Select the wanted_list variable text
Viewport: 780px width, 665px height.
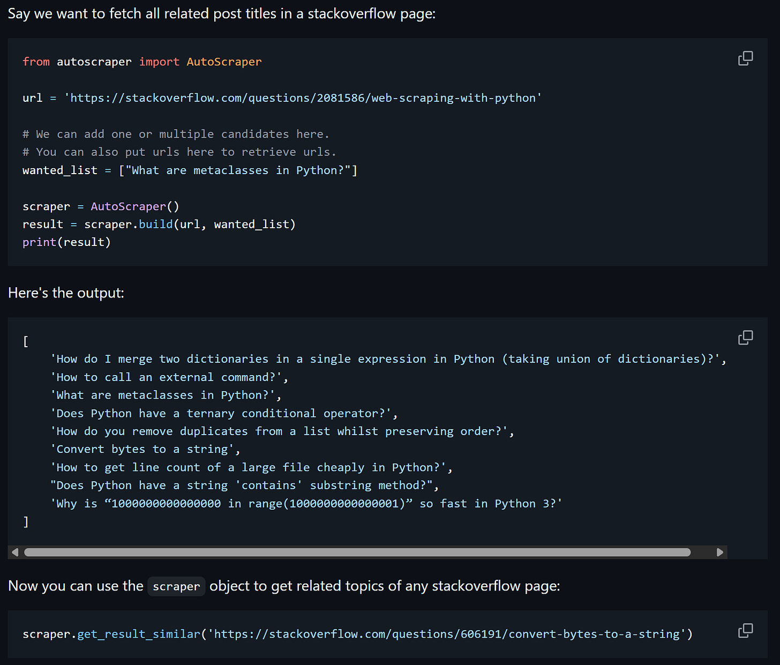click(59, 170)
